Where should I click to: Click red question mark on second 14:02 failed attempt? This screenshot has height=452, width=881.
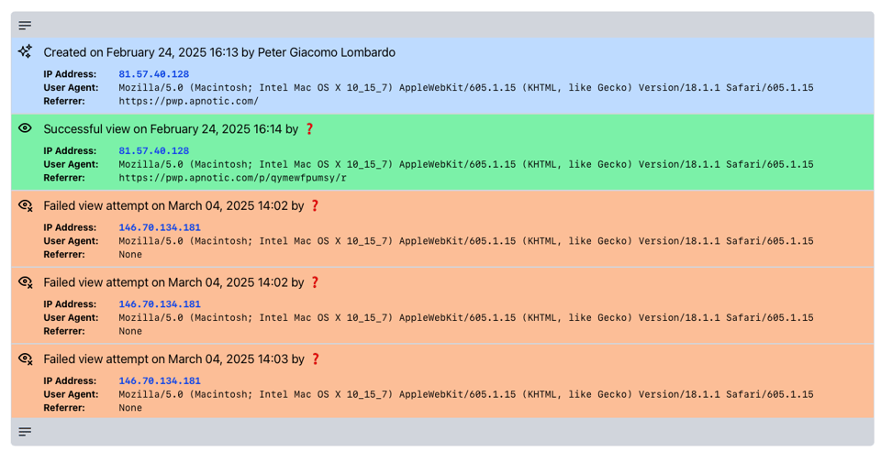click(315, 282)
